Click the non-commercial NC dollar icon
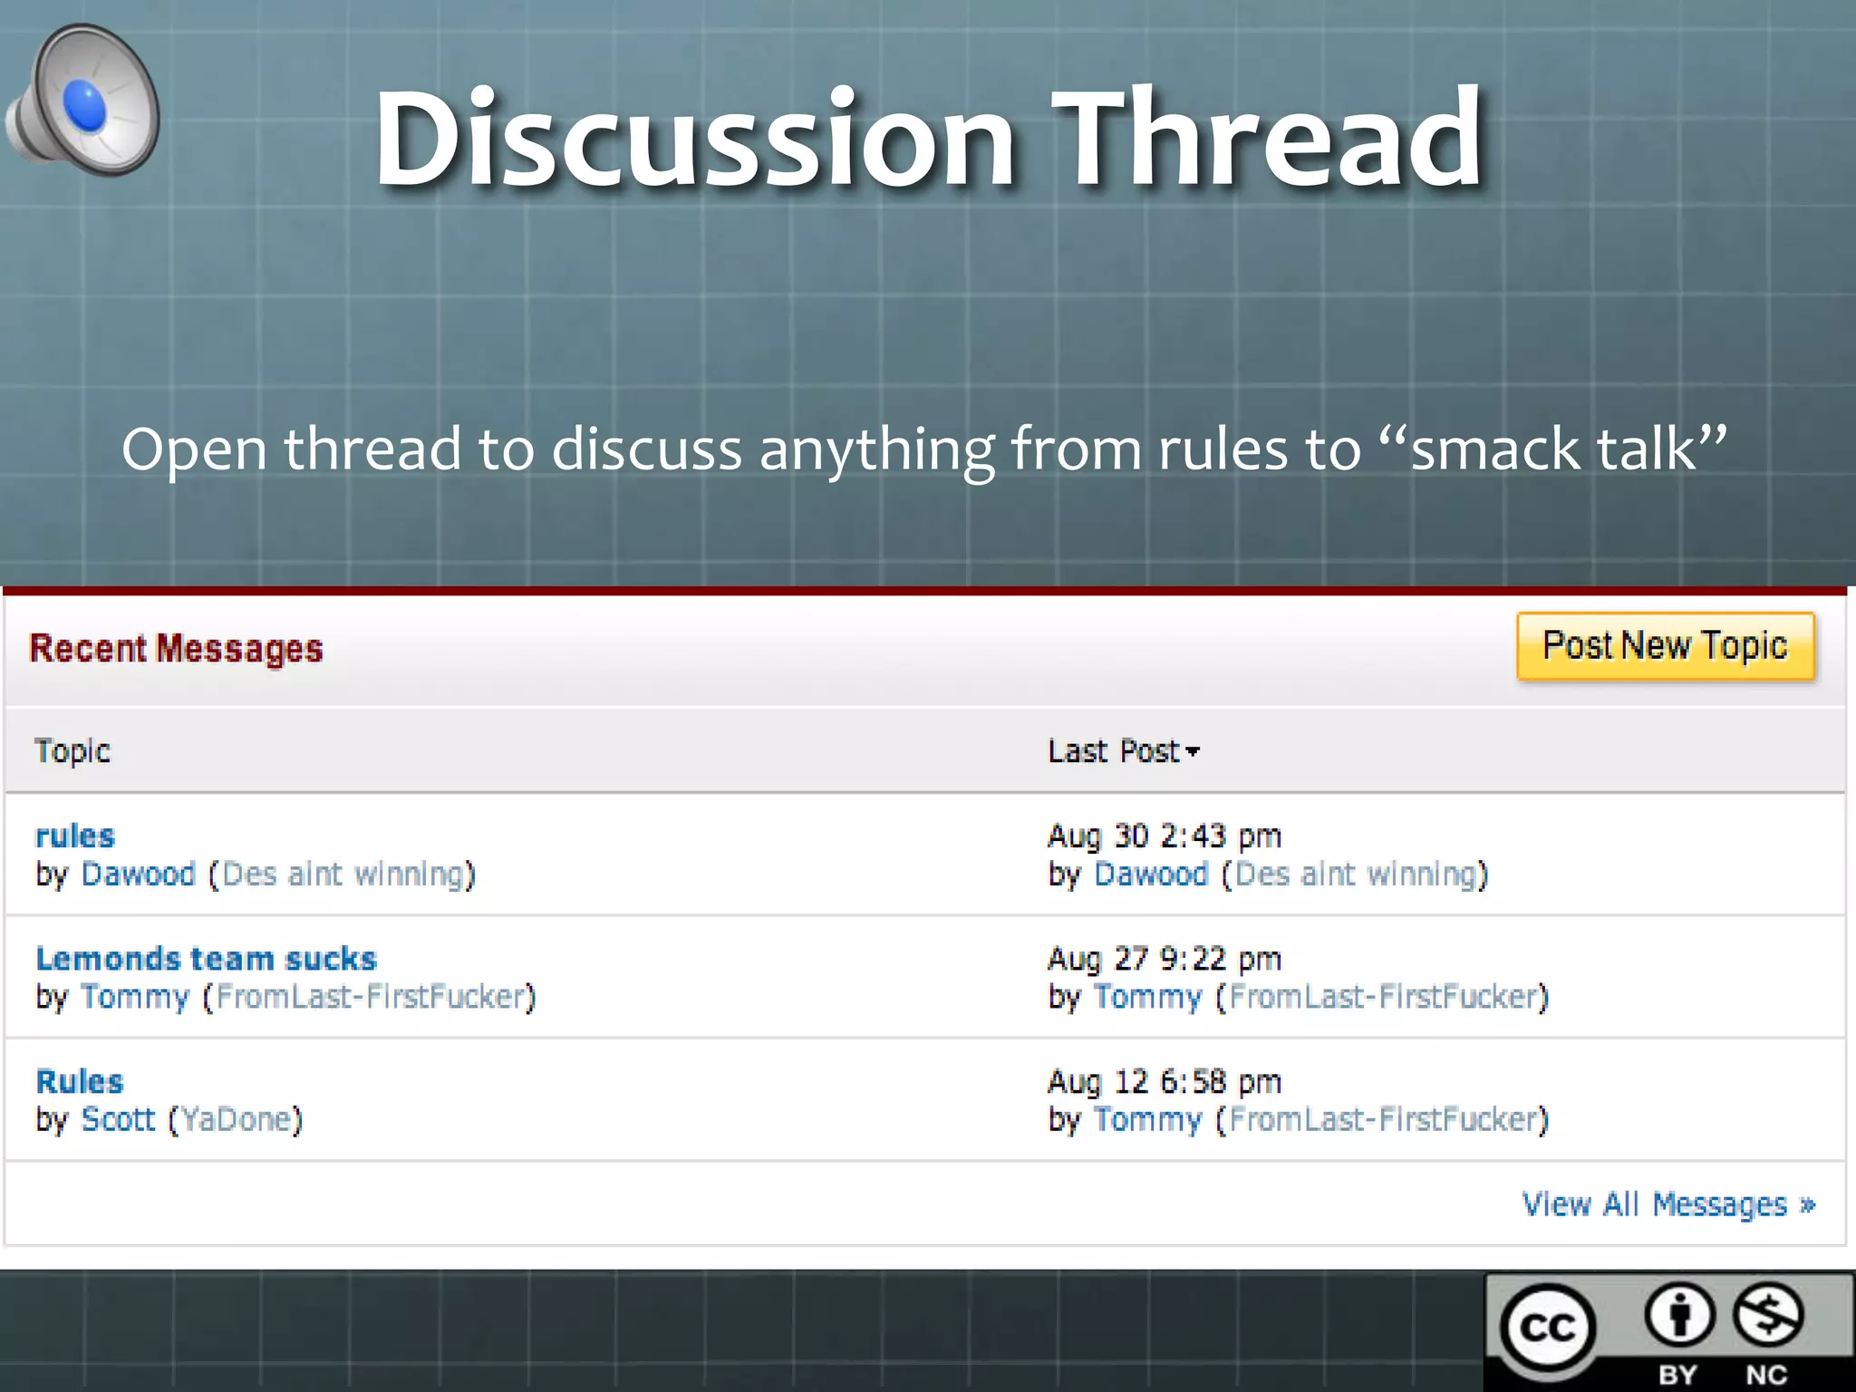The width and height of the screenshot is (1856, 1392). 1767,1315
